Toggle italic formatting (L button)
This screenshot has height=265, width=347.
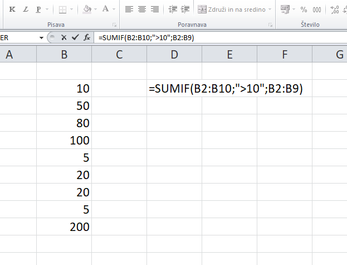click(x=25, y=9)
